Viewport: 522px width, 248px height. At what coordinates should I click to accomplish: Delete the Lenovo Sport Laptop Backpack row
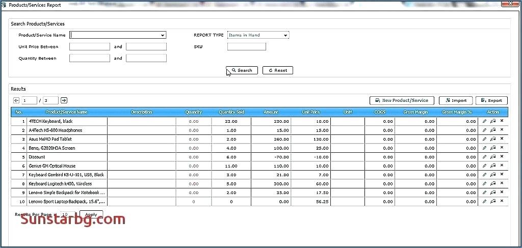pos(502,201)
